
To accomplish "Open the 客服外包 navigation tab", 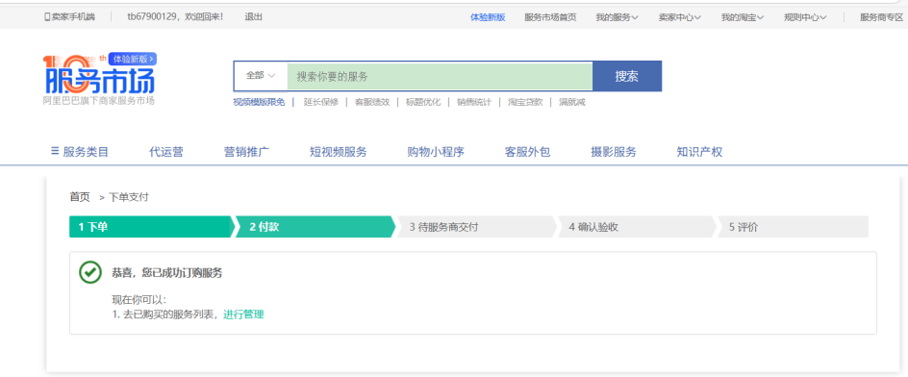I will (x=527, y=152).
